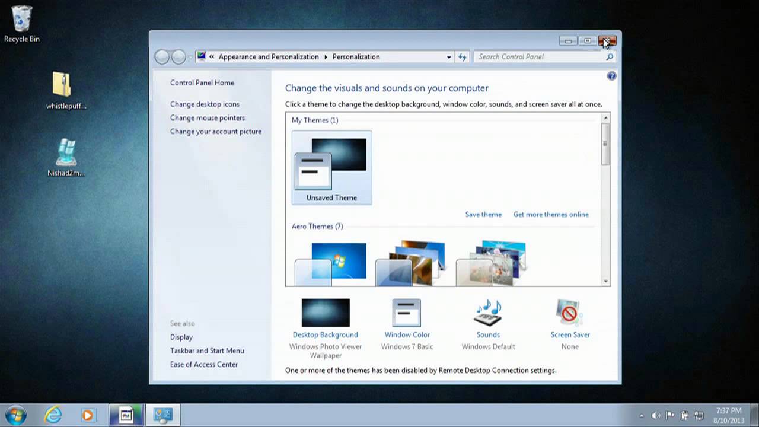Open the Window Color settings icon
This screenshot has width=759, height=427.
pos(407,313)
